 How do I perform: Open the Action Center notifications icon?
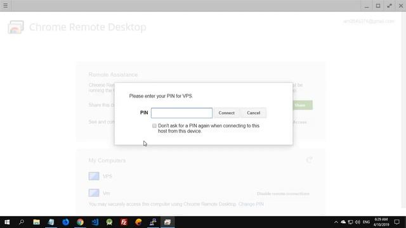tap(396, 222)
